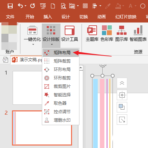Screen dimensions: 148x148
Task: Click the font color A icon
Action: 130,6
